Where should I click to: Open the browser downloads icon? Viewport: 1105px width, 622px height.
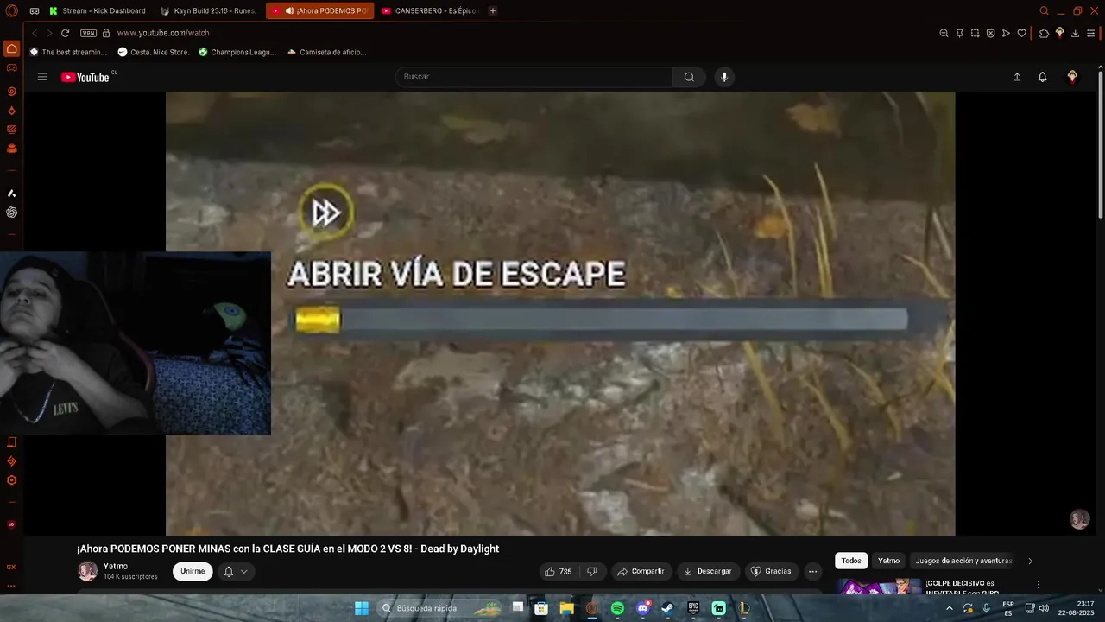point(1075,33)
